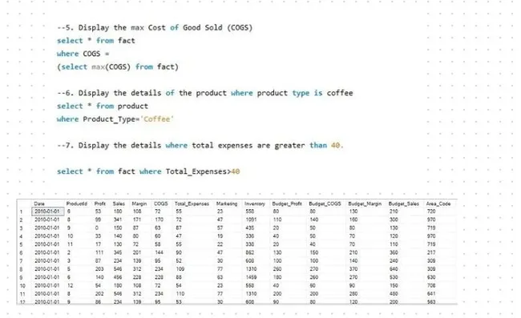Click the 'COGS' column header in results grid
This screenshot has height=318, width=521.
161,203
